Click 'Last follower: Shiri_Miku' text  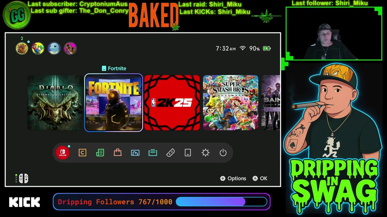330,3
